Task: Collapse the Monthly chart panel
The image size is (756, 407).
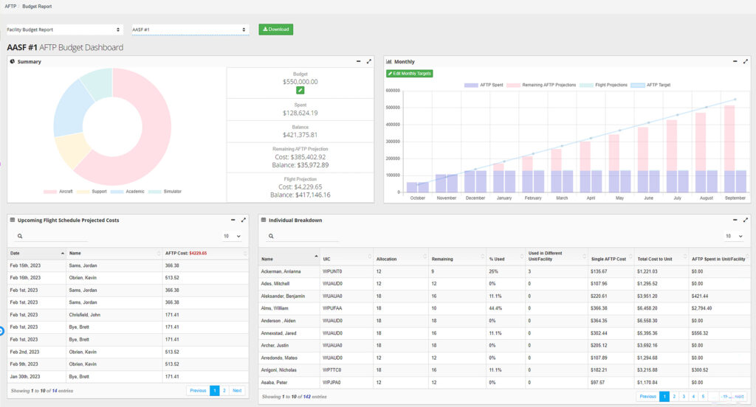Action: click(x=735, y=61)
